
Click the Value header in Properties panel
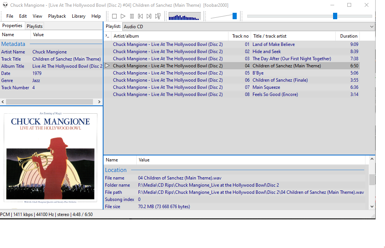(67, 35)
